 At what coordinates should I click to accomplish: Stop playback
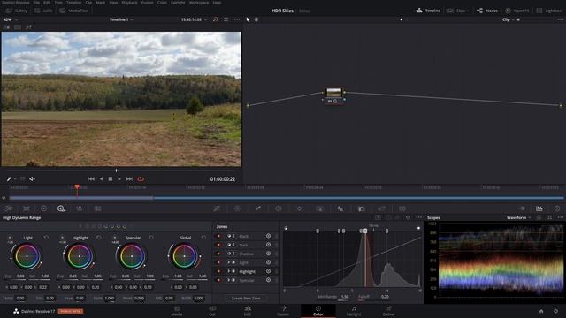111,178
